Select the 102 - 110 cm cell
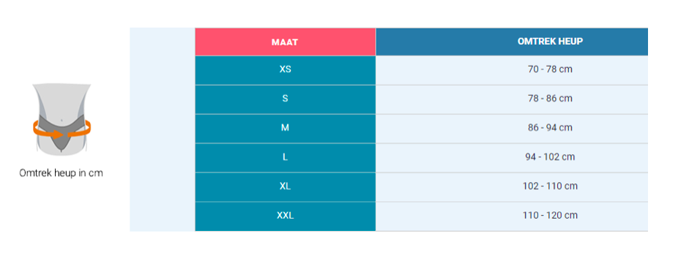 point(512,186)
